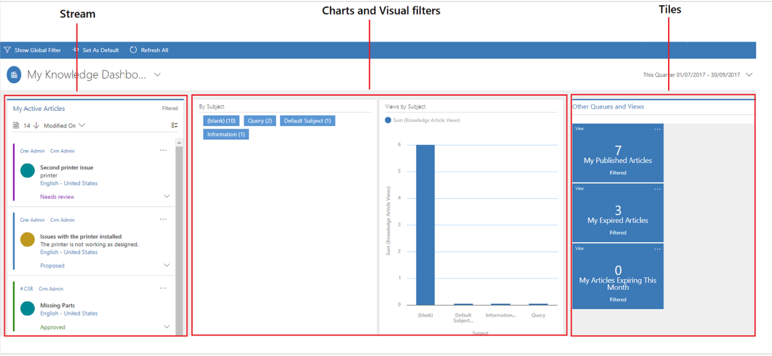Viewport: 772px width, 356px height.
Task: Open more options on Articles Expiring This Month tile
Action: [657, 249]
